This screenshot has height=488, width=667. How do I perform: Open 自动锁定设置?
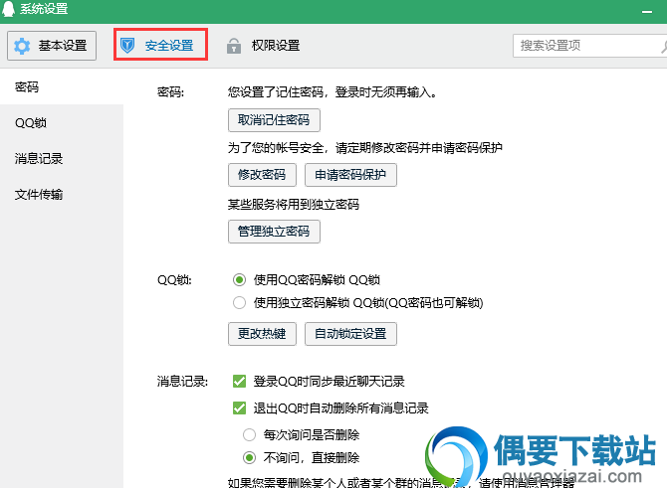tap(350, 333)
